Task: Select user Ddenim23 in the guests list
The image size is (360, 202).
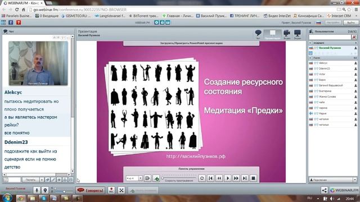Action: (x=332, y=68)
